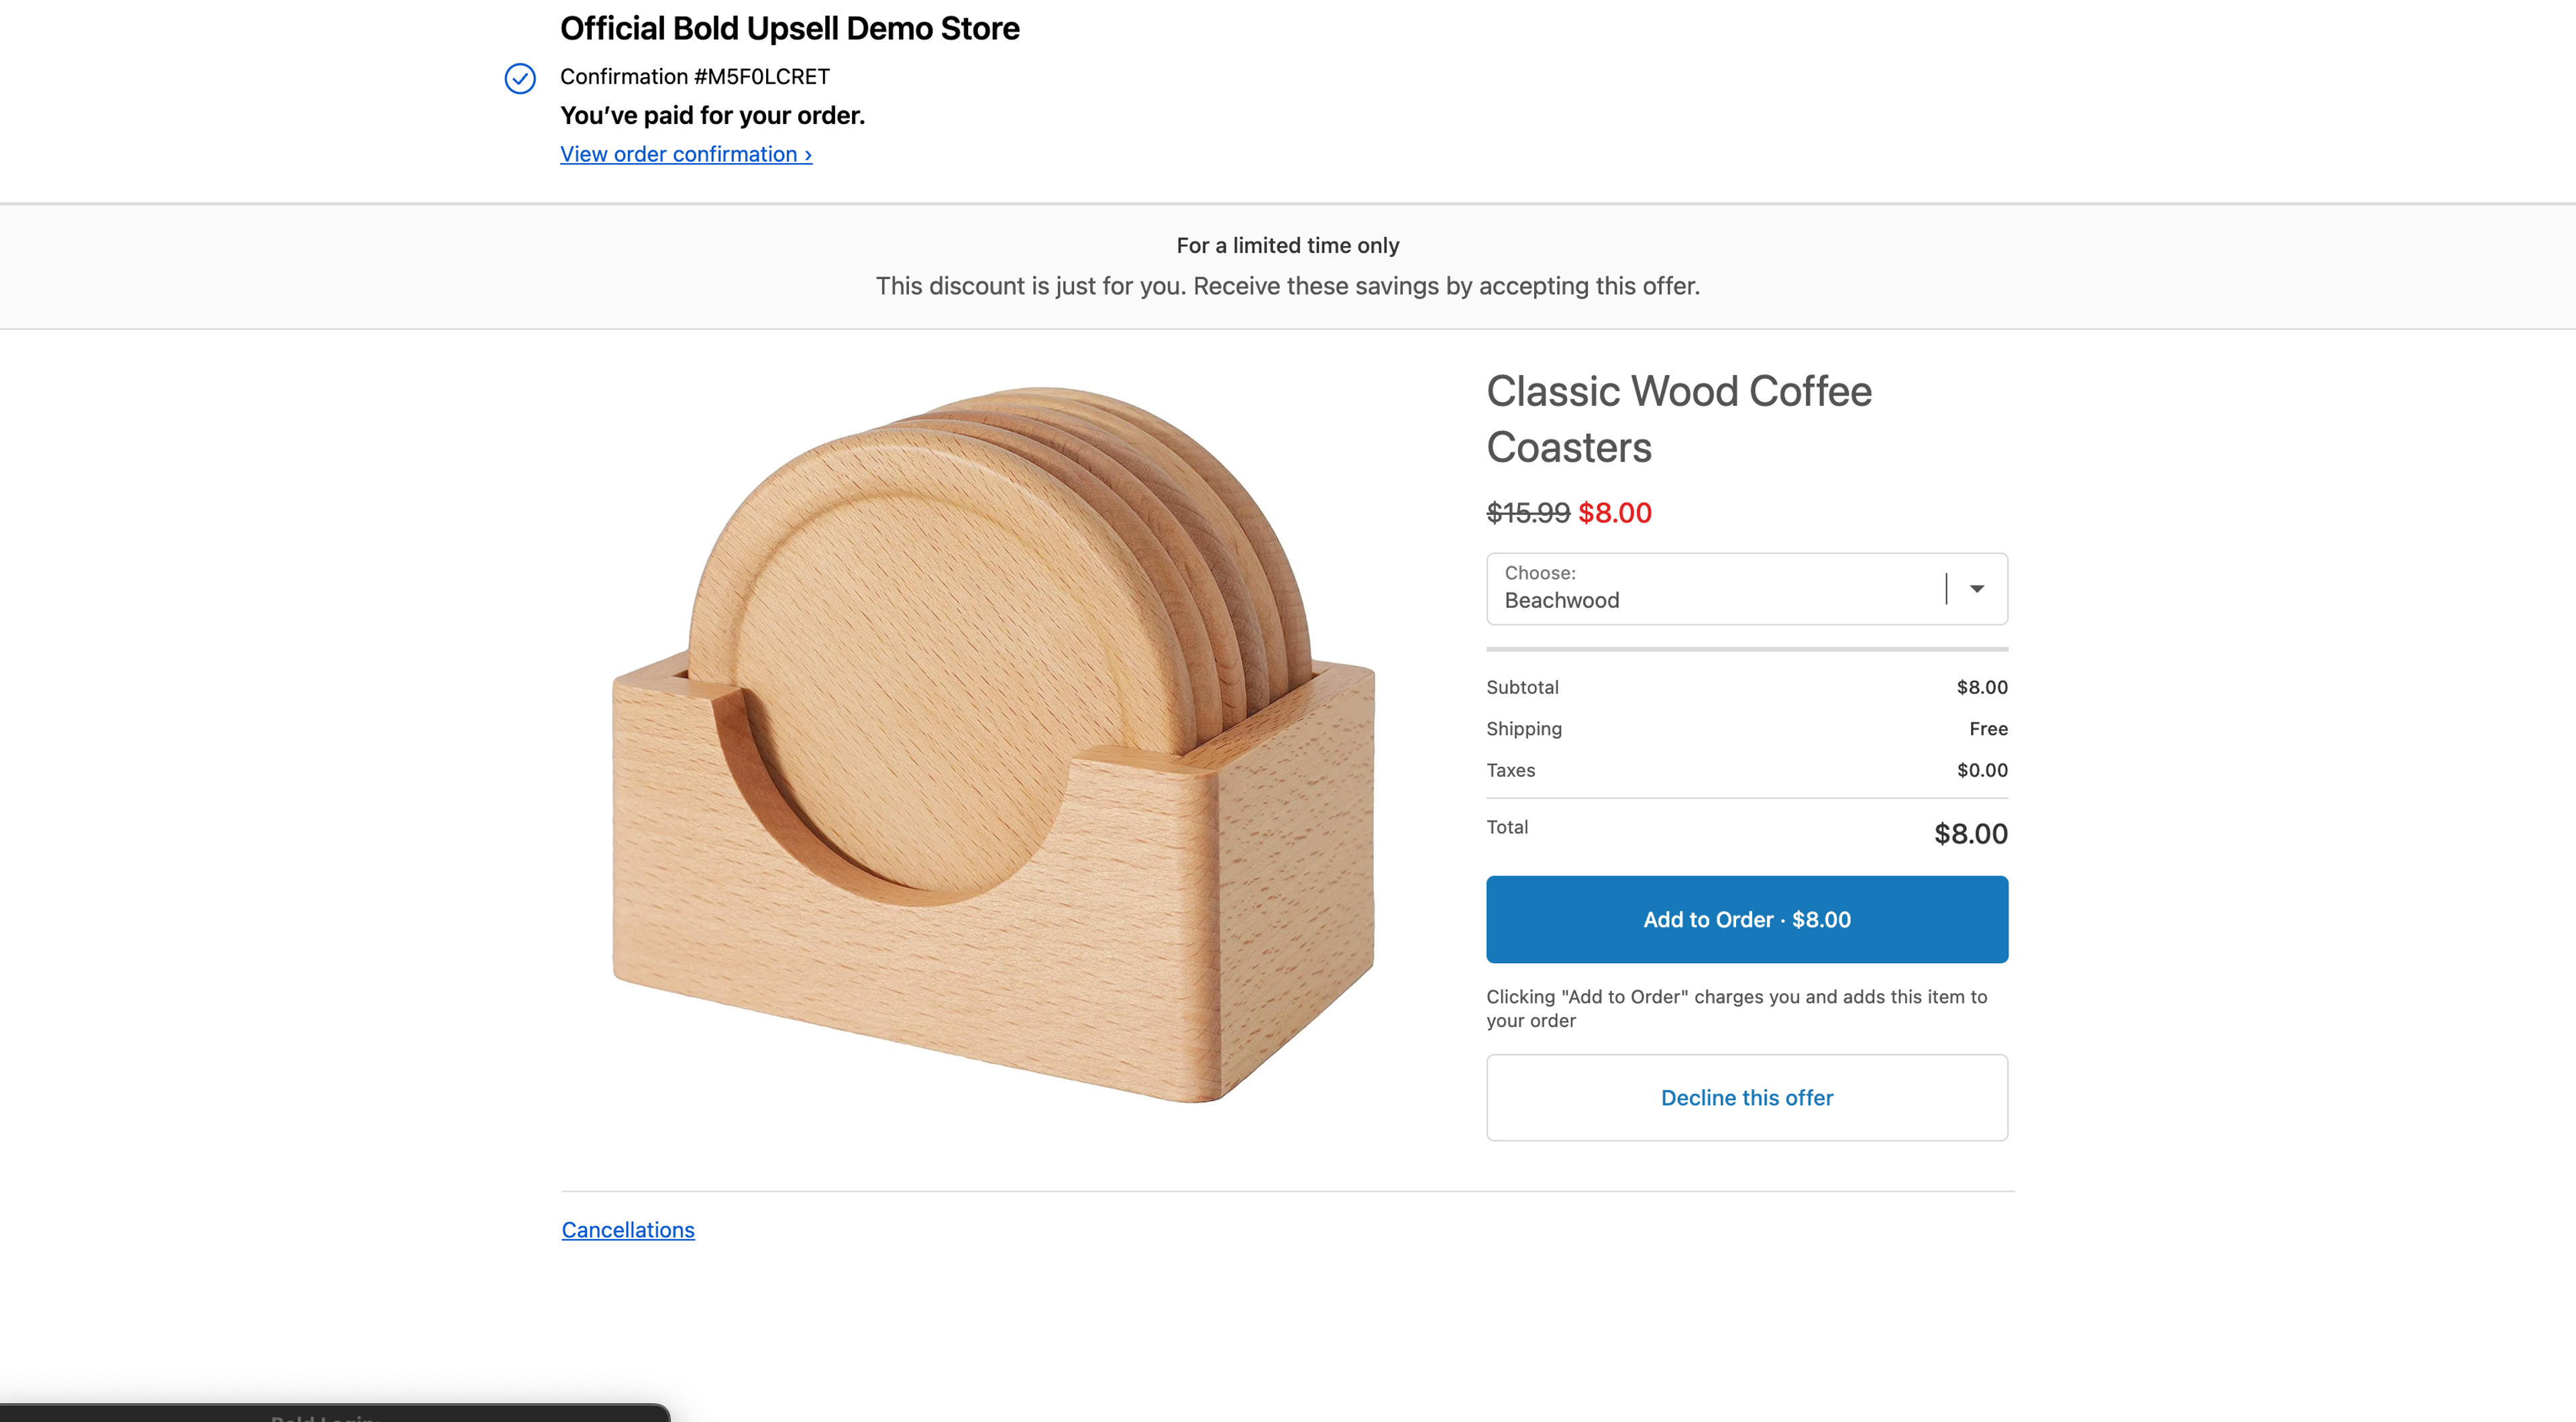Click the "Total $8.00" summary row
This screenshot has height=1422, width=2576.
[x=1745, y=830]
